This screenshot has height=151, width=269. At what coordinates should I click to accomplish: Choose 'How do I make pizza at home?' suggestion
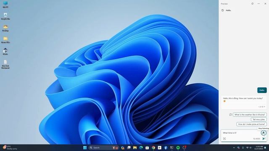(x=251, y=124)
